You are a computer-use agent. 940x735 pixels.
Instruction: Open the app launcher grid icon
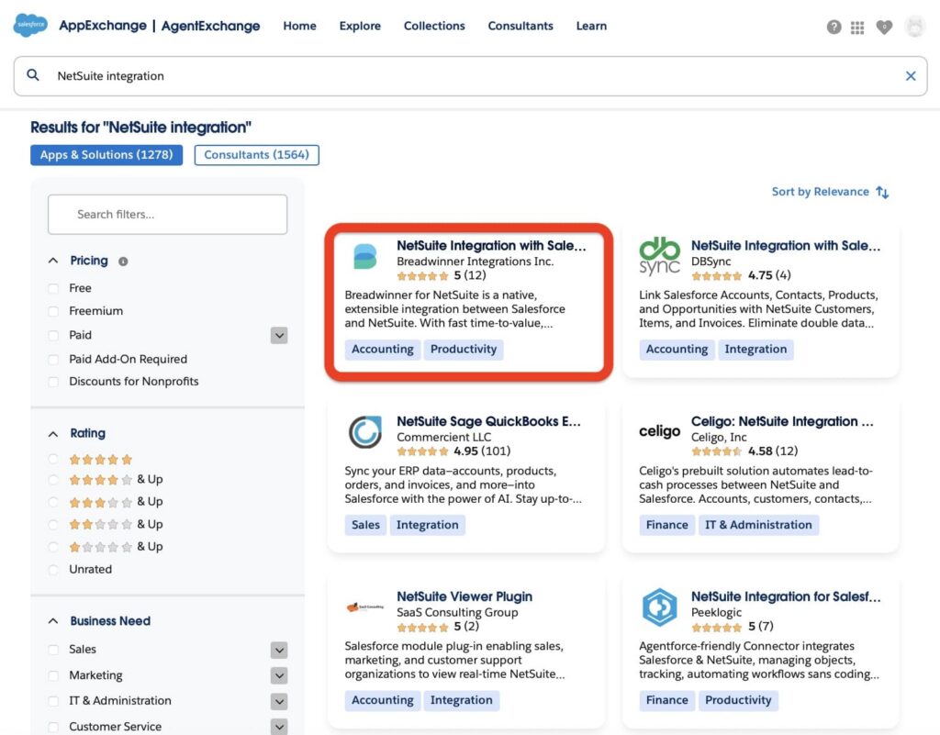856,28
